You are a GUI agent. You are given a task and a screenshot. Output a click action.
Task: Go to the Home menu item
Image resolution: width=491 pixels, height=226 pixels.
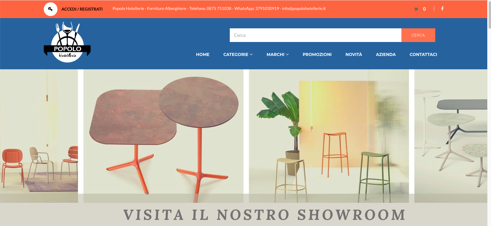(x=203, y=55)
